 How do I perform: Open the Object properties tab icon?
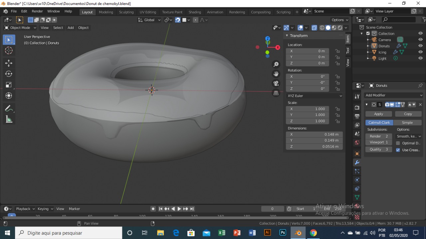pyautogui.click(x=357, y=154)
